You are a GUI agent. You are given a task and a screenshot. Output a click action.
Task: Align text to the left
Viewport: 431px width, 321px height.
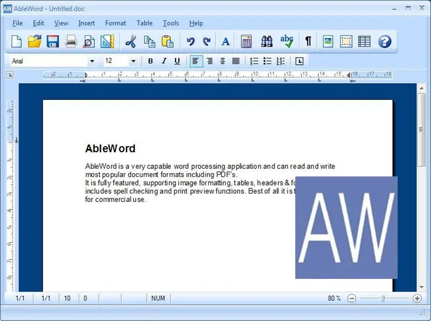196,61
